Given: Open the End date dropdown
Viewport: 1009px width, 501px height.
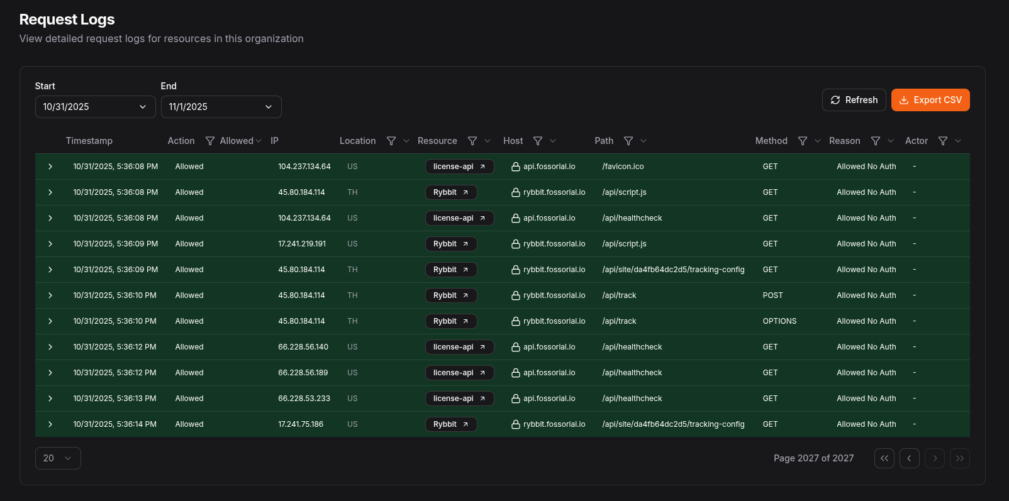Looking at the screenshot, I should pyautogui.click(x=221, y=107).
